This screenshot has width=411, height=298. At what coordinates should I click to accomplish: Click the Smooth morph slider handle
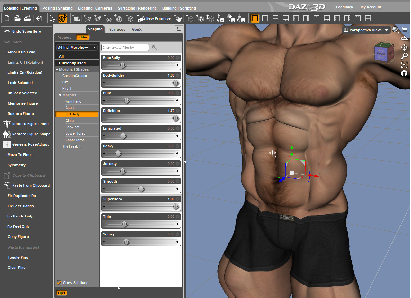click(141, 189)
